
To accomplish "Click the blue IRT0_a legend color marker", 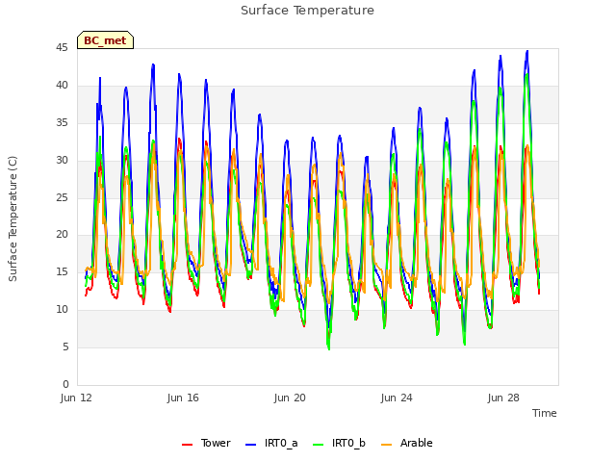I will pos(250,445).
